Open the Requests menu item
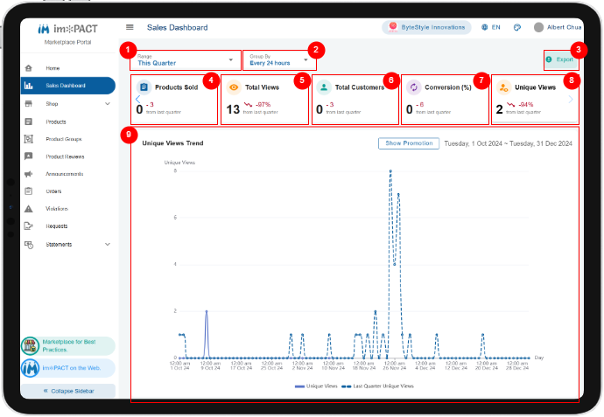The image size is (604, 417). point(67,226)
